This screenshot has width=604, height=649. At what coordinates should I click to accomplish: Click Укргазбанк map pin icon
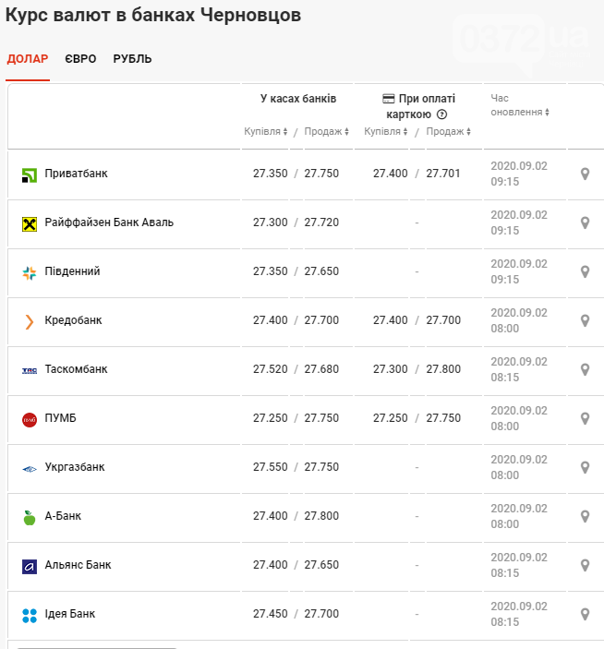tap(585, 467)
